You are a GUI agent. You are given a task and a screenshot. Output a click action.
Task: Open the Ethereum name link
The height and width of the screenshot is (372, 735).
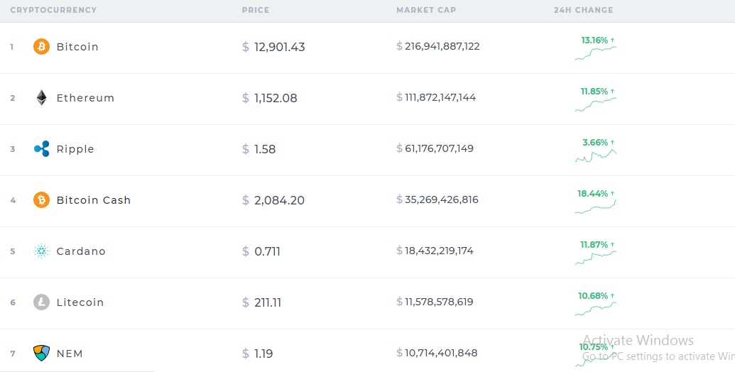pos(85,98)
